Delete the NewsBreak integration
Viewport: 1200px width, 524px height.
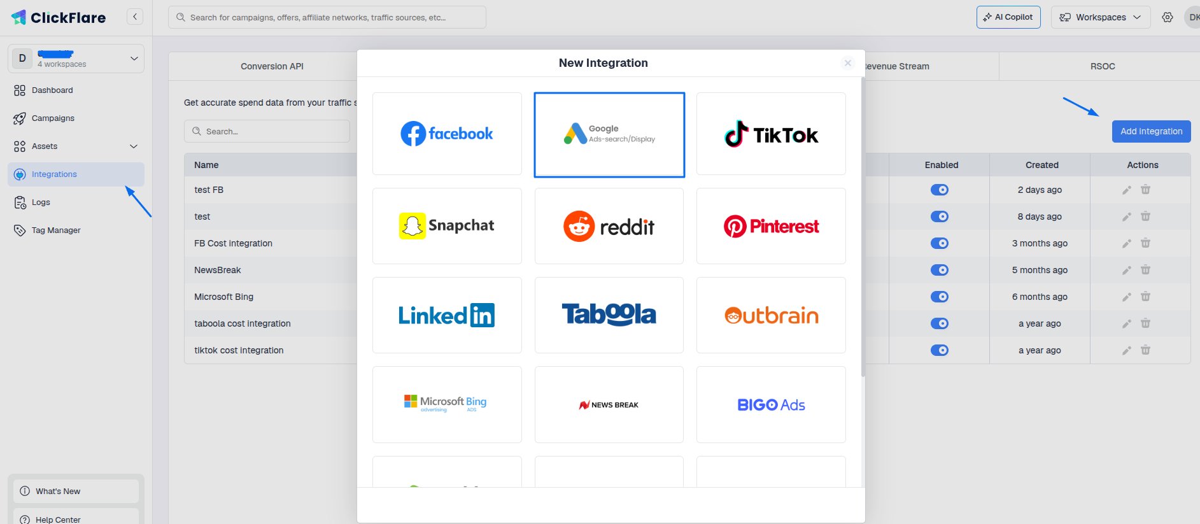[1145, 270]
